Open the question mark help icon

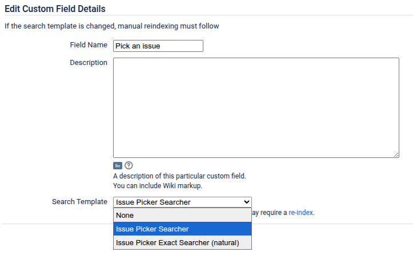click(x=129, y=166)
